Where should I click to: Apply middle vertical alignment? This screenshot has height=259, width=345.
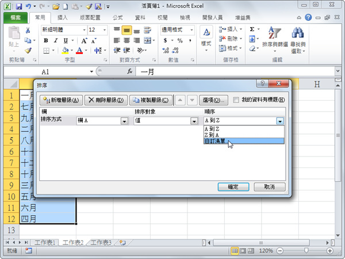pos(126,30)
